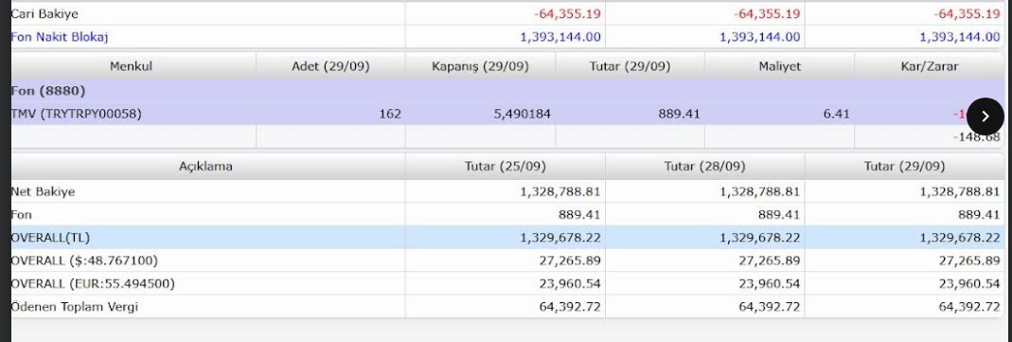The width and height of the screenshot is (1012, 342).
Task: Click 64,392.72 under Tutar (25/09)
Action: coord(570,307)
